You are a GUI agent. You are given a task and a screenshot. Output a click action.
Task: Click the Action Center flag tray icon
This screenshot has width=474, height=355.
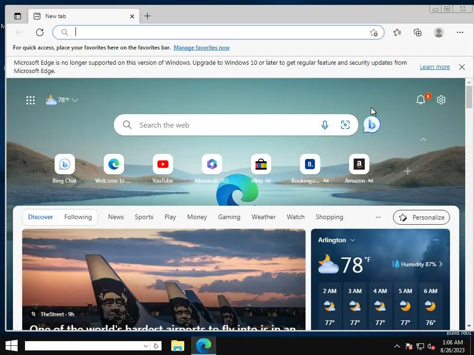[409, 347]
